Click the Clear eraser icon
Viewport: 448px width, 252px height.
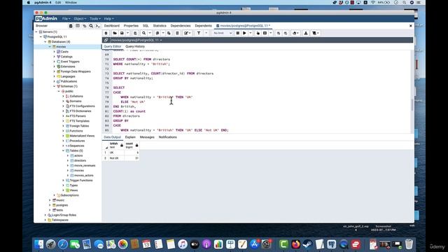pyautogui.click(x=295, y=33)
